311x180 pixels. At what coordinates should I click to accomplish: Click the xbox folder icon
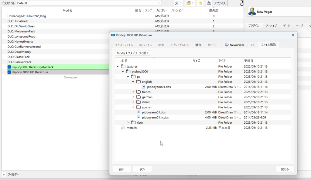pos(133,122)
